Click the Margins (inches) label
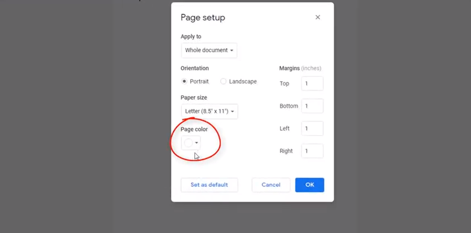Viewport: 471px width, 233px height. coord(300,68)
